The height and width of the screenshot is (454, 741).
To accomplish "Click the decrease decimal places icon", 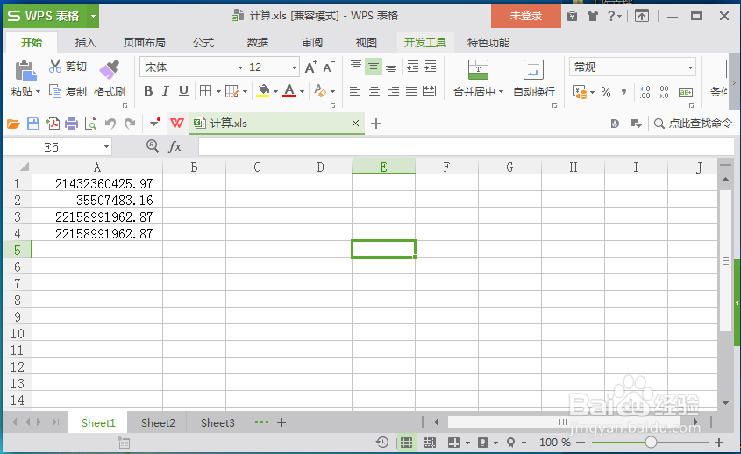I will [664, 92].
